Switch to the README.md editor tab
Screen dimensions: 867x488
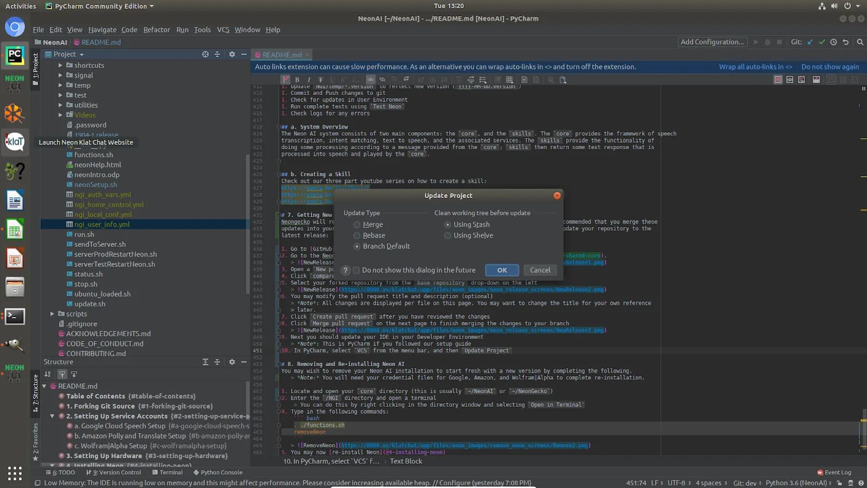click(x=282, y=55)
